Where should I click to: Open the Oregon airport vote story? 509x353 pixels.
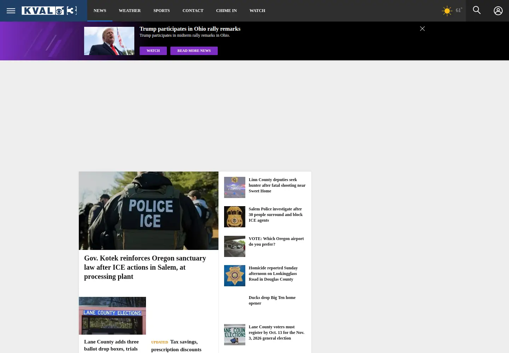(x=276, y=241)
